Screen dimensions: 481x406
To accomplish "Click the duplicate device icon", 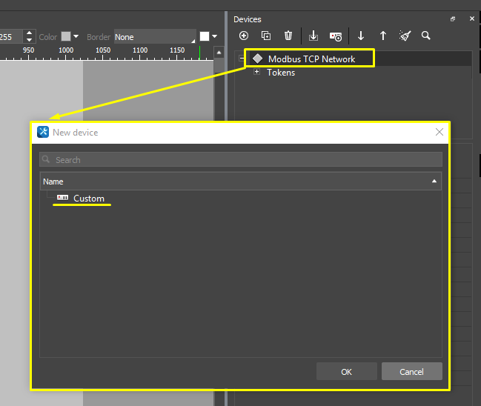I will 266,36.
